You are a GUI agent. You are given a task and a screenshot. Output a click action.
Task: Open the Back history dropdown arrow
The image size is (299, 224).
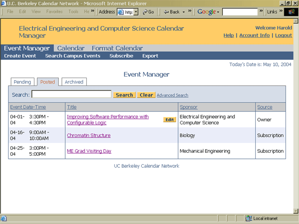click(x=183, y=12)
